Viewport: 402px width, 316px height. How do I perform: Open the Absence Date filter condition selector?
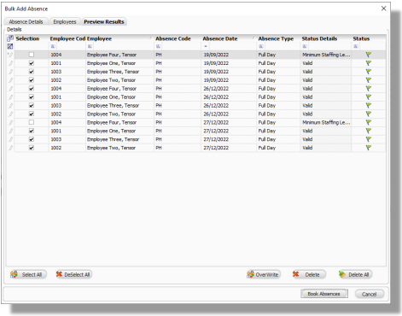coord(206,46)
